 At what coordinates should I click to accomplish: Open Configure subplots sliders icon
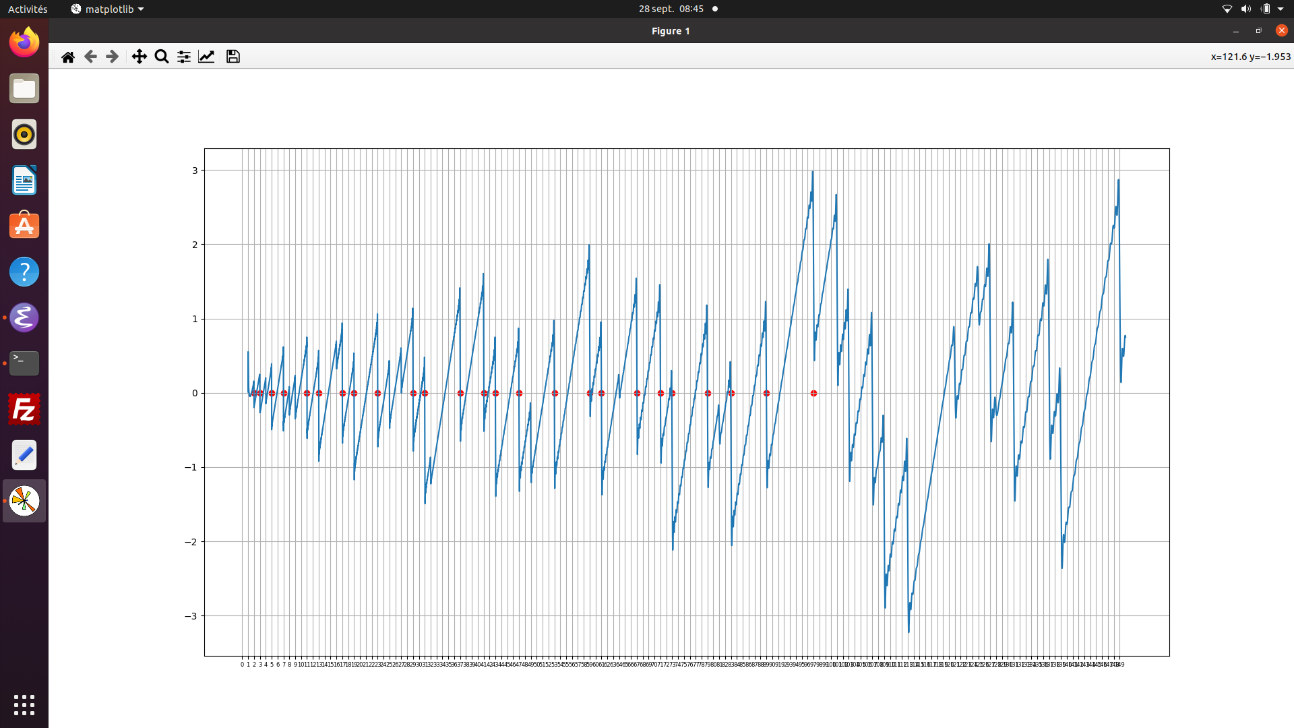coord(183,57)
